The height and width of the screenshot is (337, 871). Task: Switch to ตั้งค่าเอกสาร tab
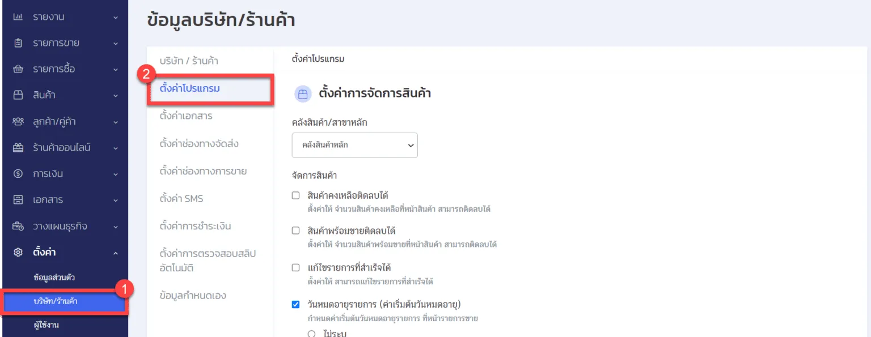186,116
